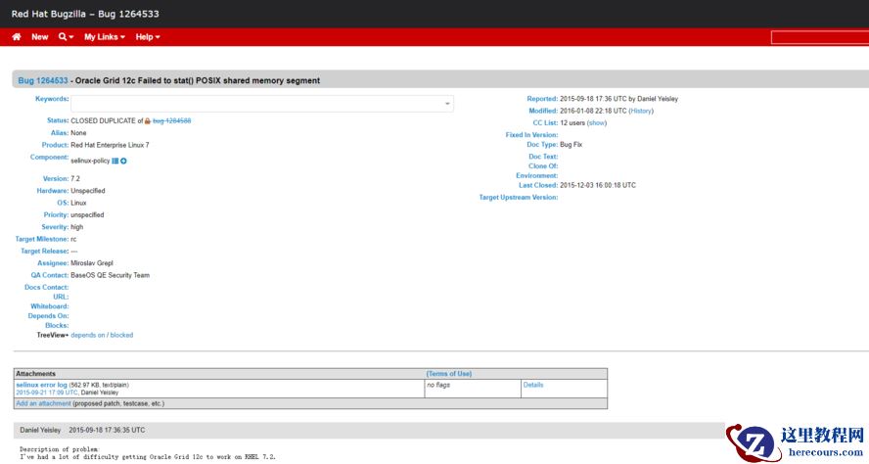Select the 'Red Hat Enterprise Linux 7' product text

(x=110, y=145)
